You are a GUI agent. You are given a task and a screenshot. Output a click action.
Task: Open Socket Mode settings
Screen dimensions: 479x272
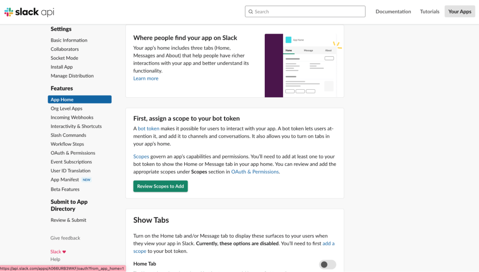click(64, 58)
